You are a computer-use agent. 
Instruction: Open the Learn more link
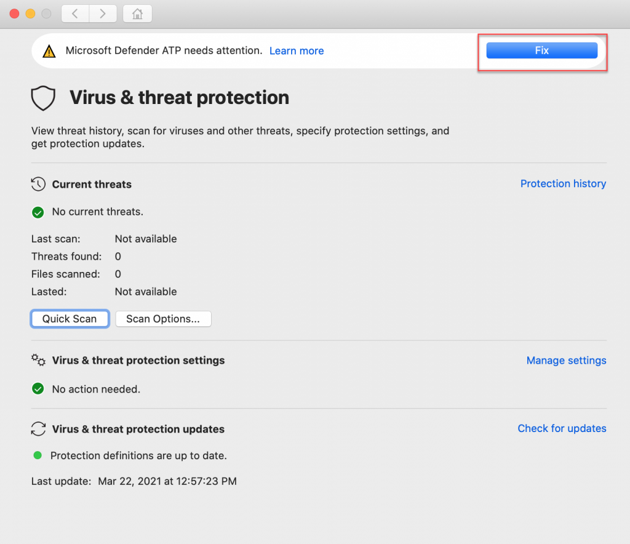point(297,51)
